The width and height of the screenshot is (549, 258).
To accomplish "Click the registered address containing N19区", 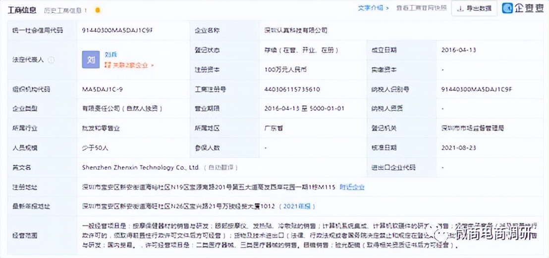I will 209,187.
